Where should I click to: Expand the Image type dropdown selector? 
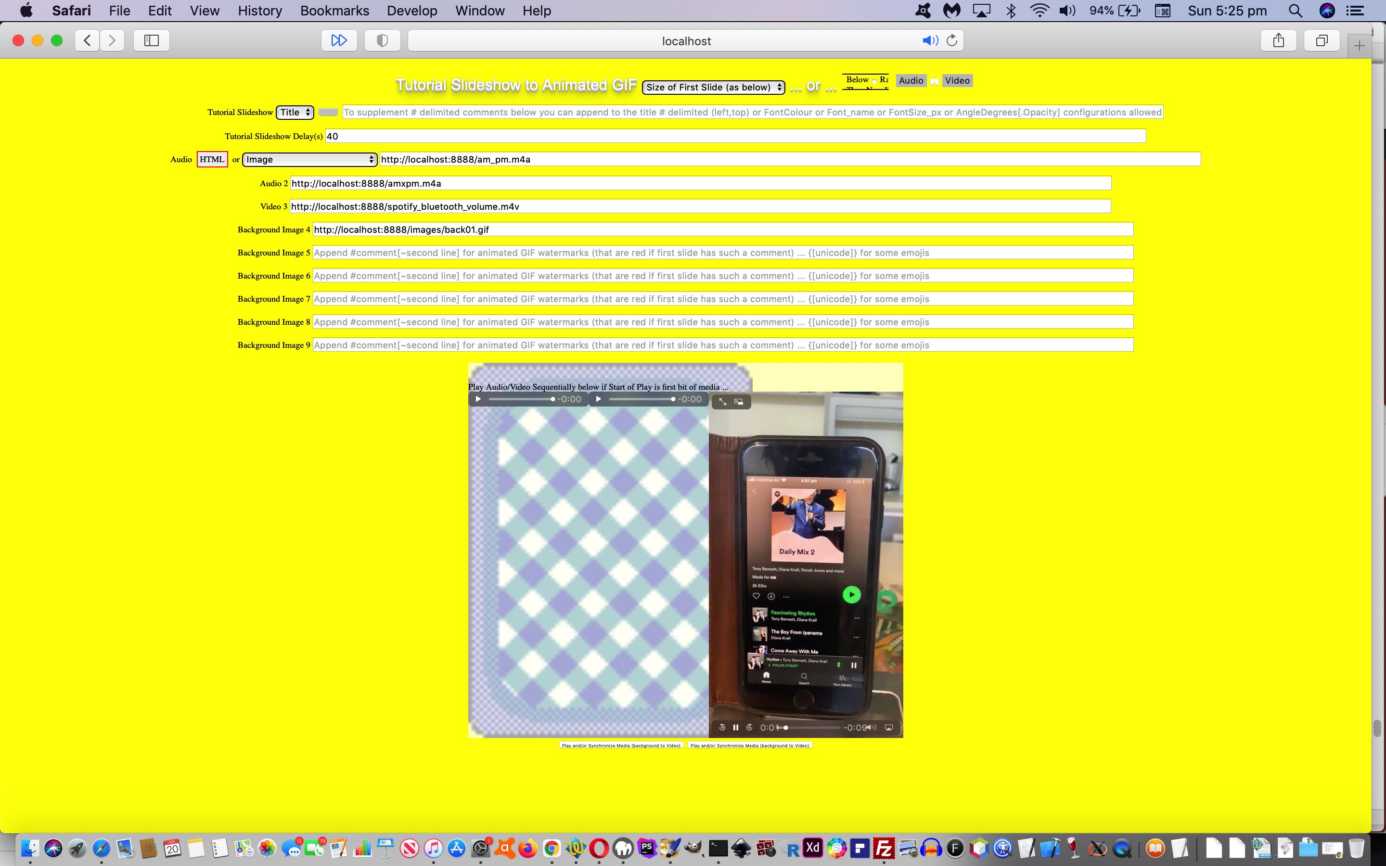point(309,160)
